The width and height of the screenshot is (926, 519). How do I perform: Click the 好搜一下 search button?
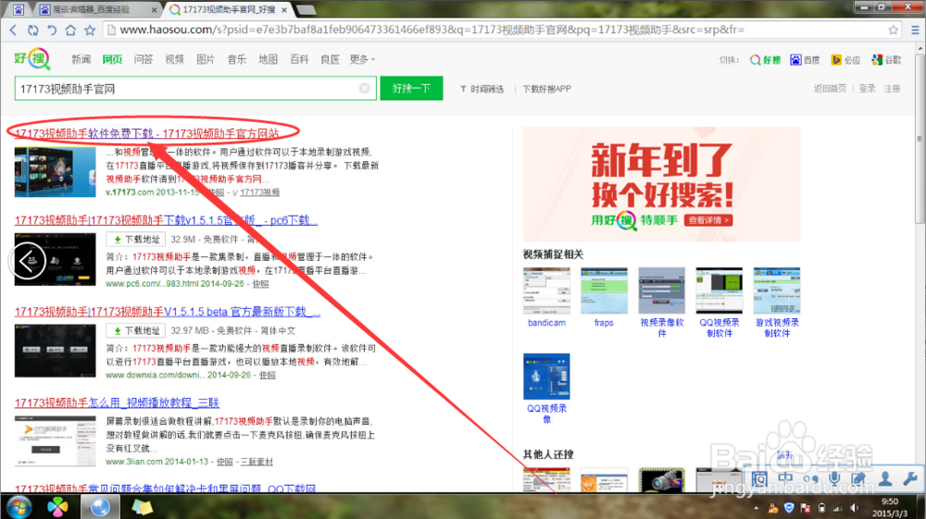click(x=412, y=89)
